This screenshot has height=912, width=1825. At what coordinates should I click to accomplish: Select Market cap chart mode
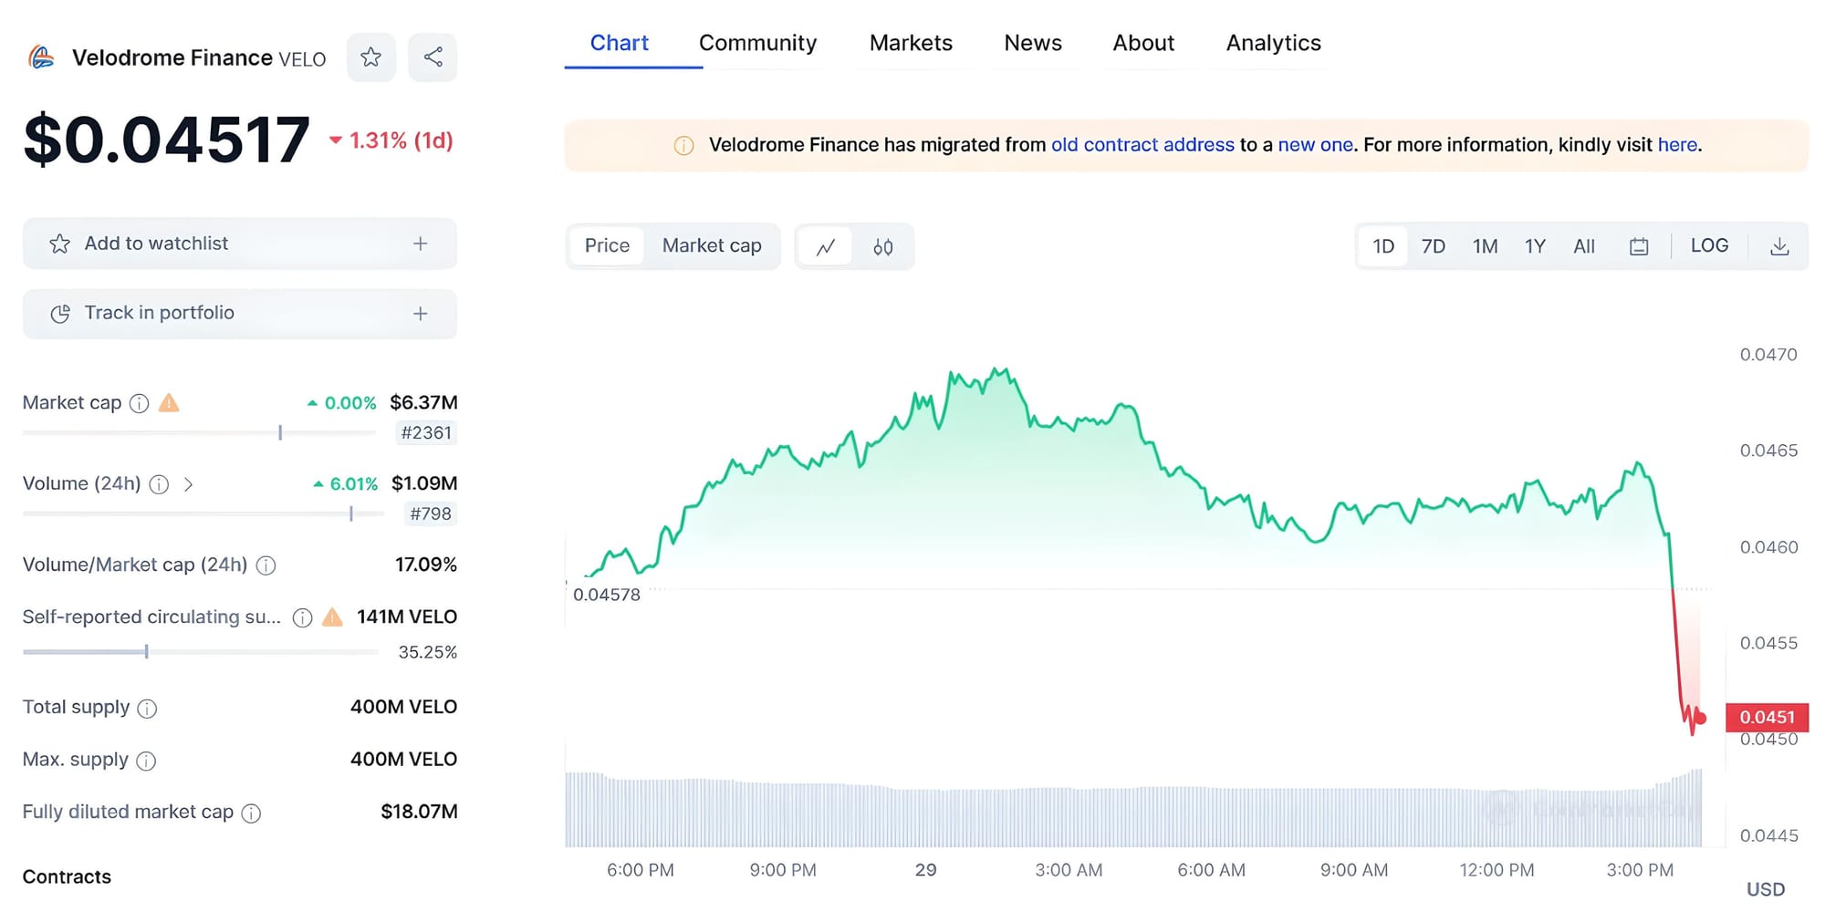[712, 245]
